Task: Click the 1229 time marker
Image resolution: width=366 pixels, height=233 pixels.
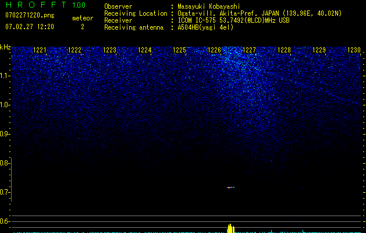Action: tap(319, 50)
